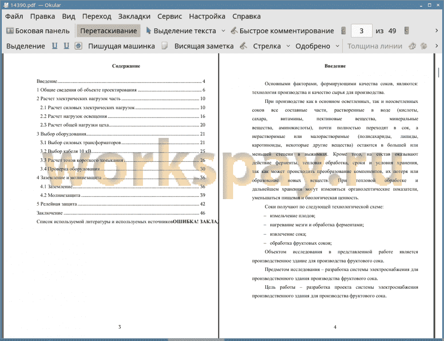Screen dimensions: 444x341
Task: Choose the Выделение highlighter tool
Action: 25,46
